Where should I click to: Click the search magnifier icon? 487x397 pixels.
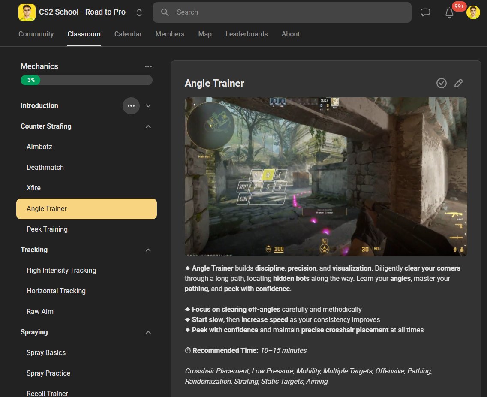[x=165, y=12]
